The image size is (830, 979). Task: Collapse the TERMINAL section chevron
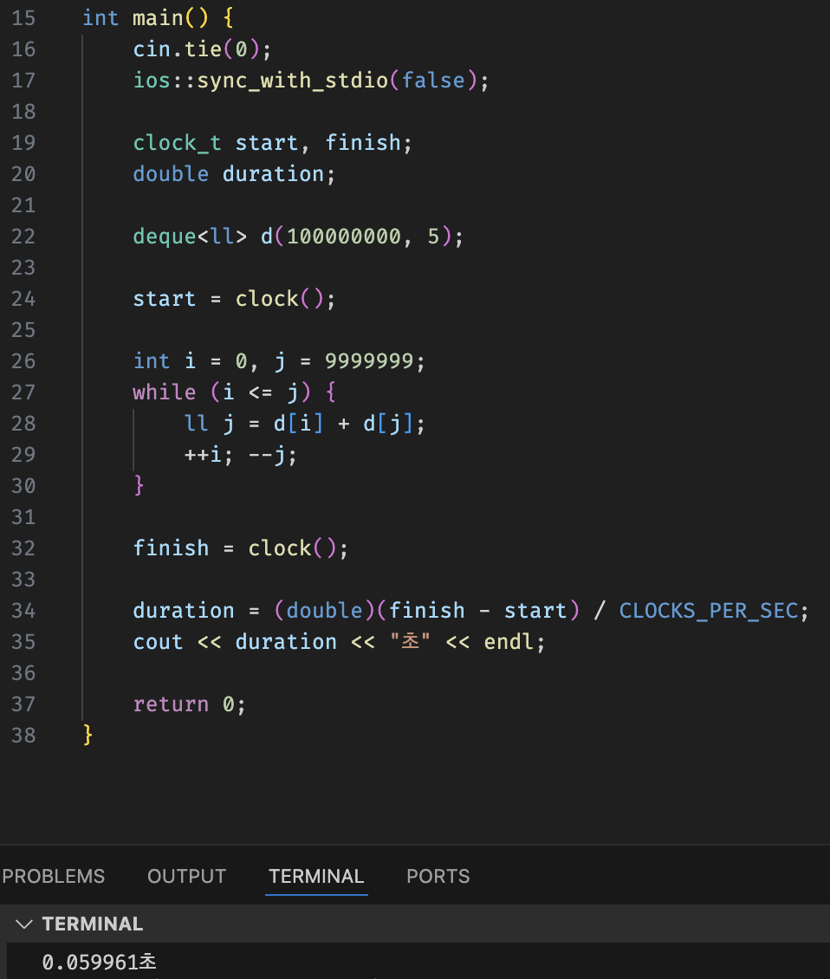pyautogui.click(x=23, y=924)
